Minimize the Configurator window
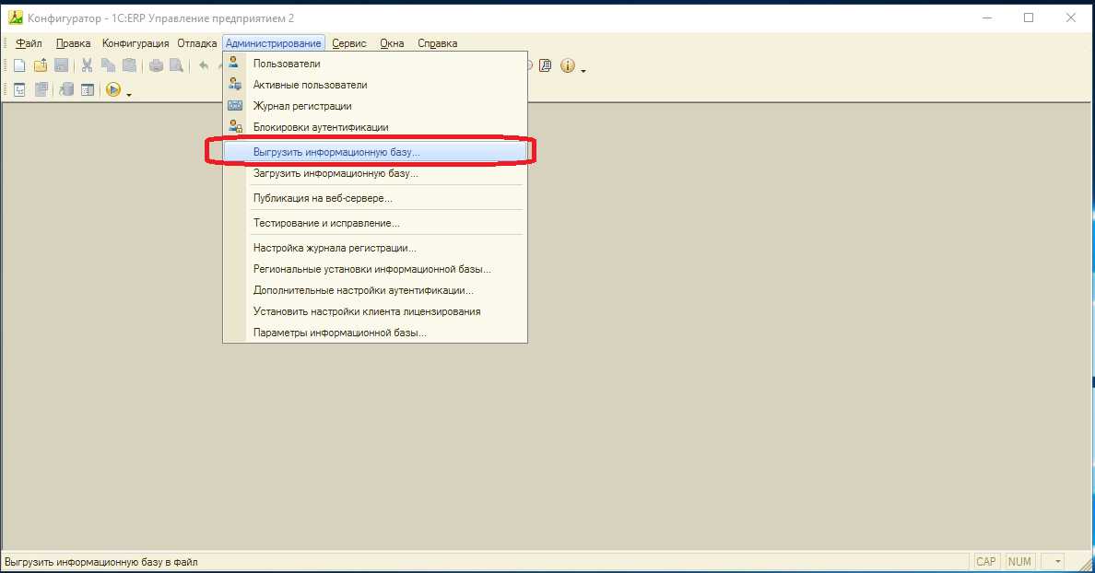This screenshot has height=573, width=1095. point(987,18)
